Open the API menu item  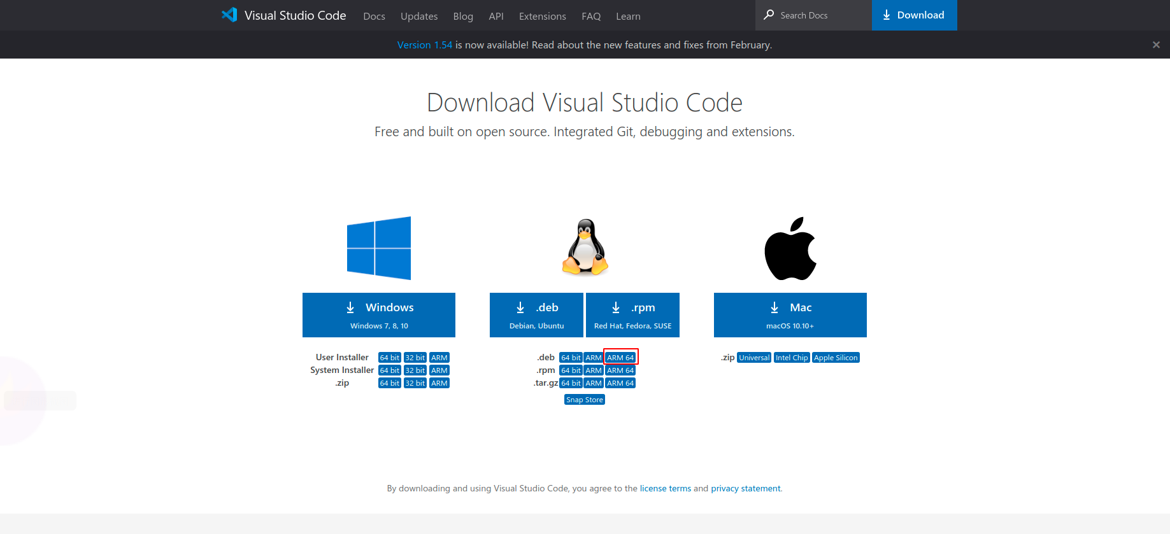pos(496,16)
